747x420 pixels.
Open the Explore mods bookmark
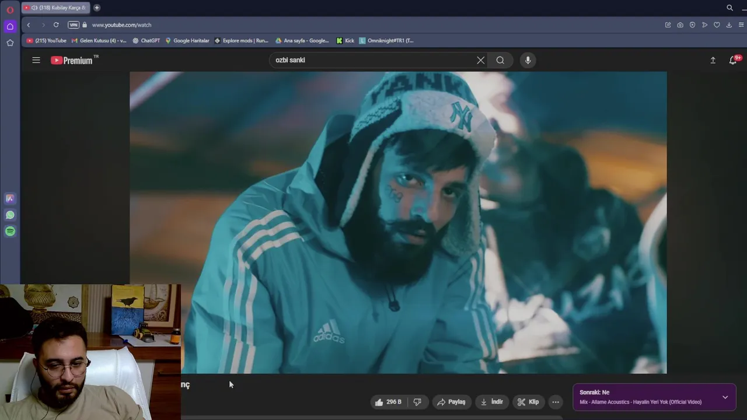242,41
